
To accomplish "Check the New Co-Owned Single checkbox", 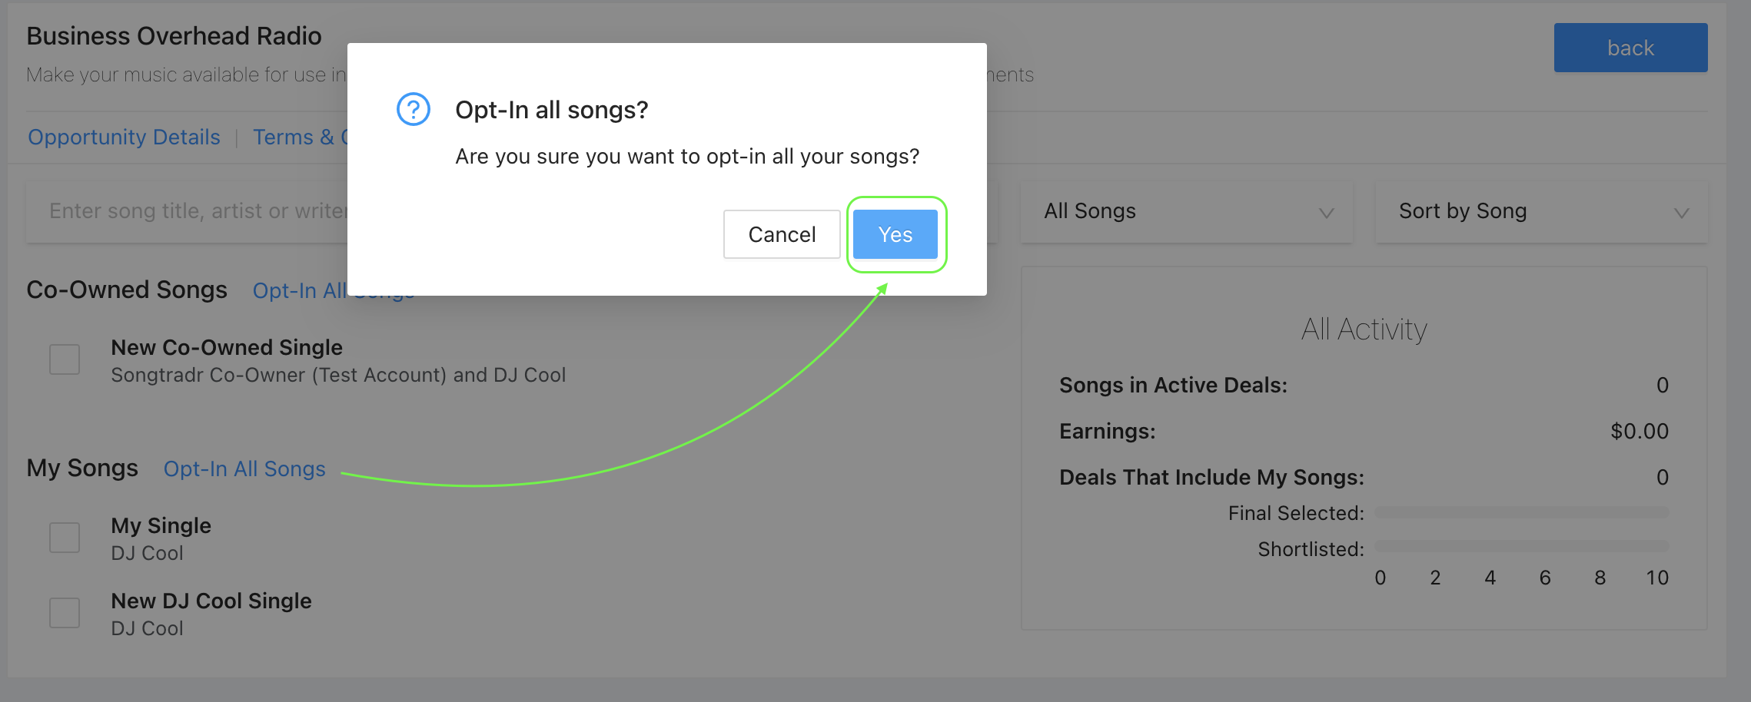I will 65,359.
